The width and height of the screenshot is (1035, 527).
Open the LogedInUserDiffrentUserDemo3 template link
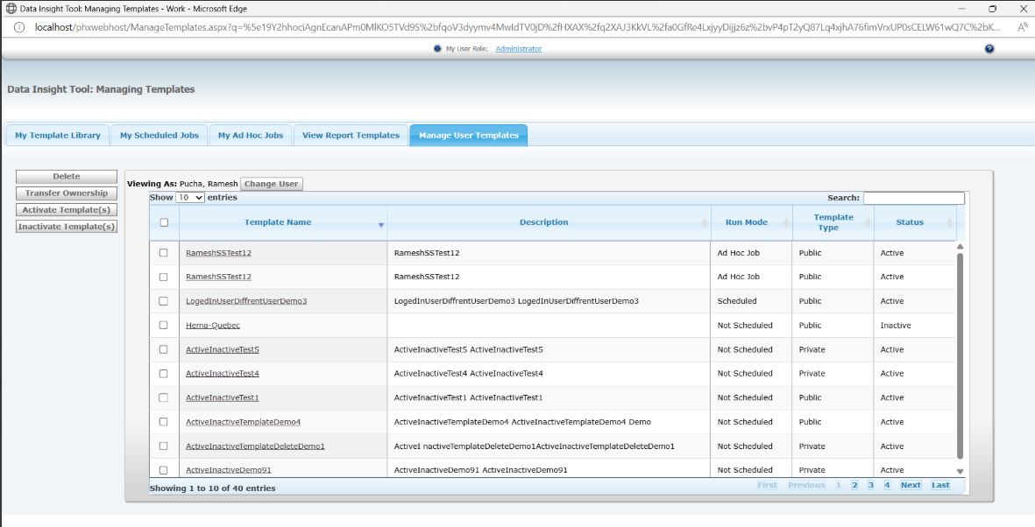(246, 301)
